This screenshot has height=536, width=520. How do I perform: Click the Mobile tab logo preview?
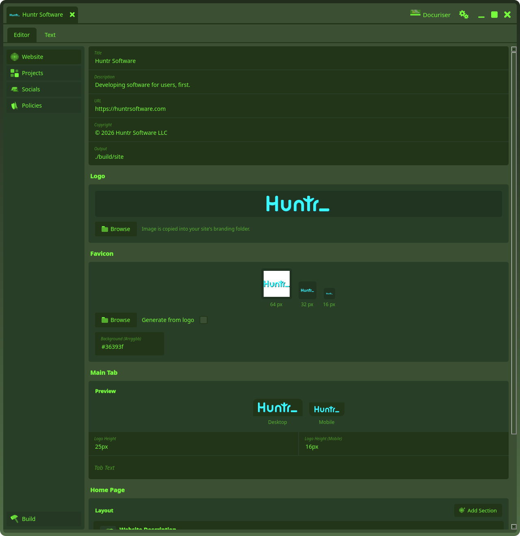pos(327,409)
